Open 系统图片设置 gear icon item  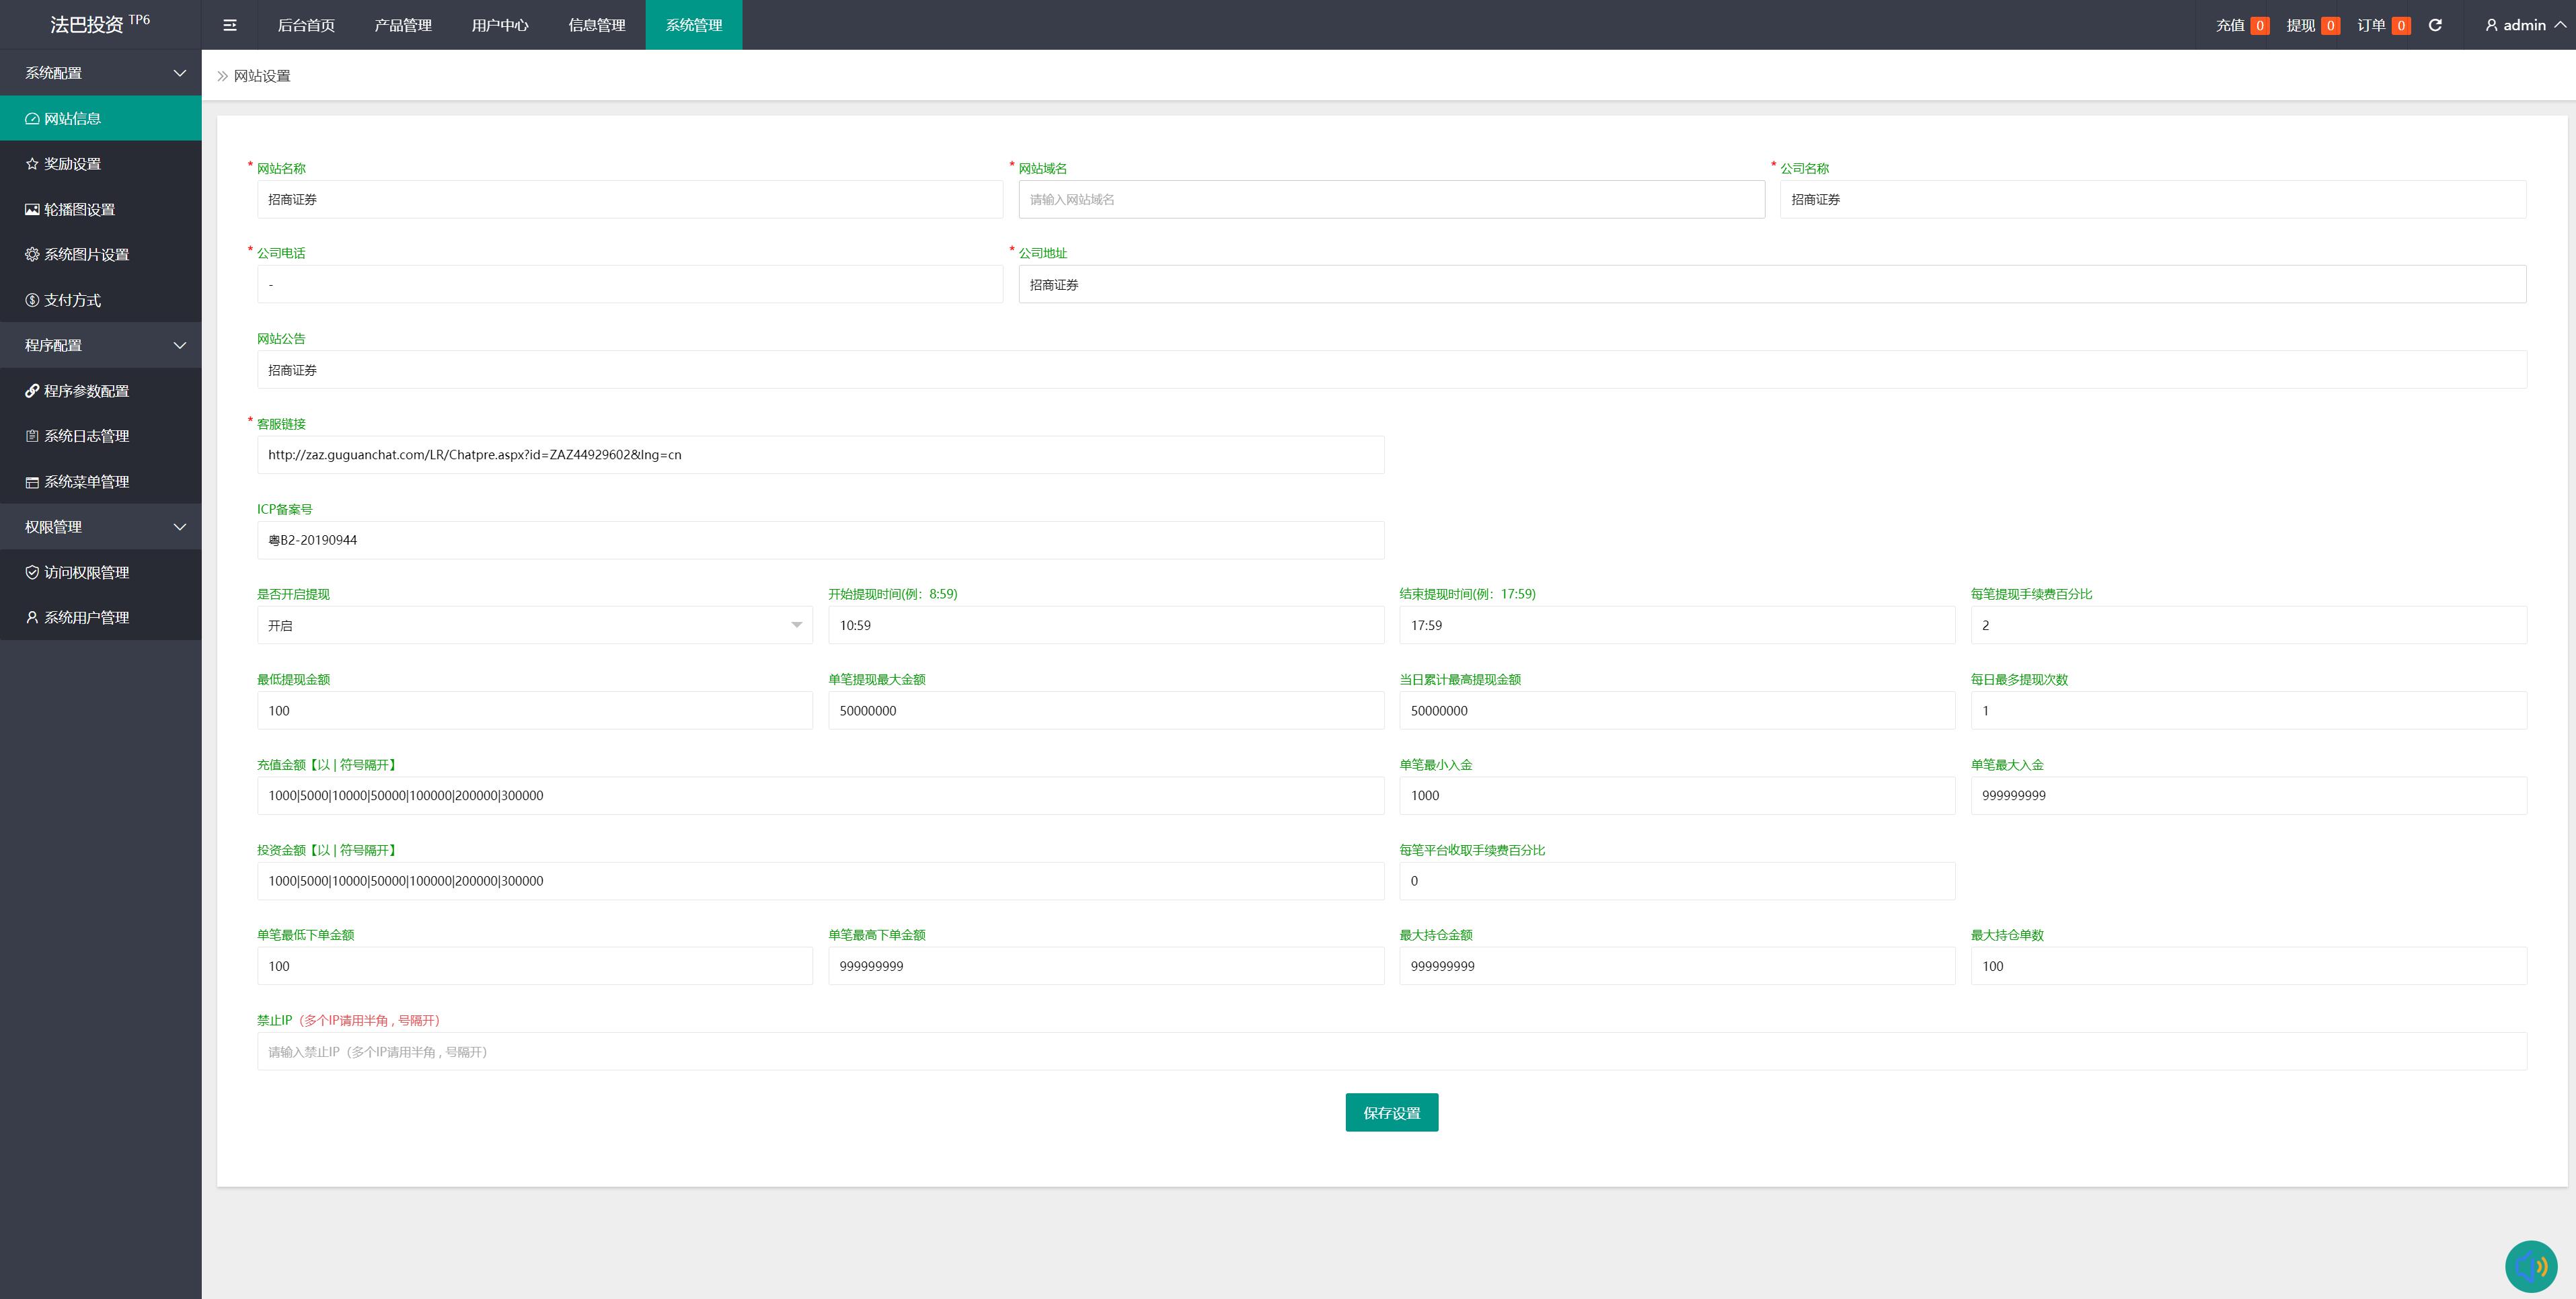click(x=86, y=255)
